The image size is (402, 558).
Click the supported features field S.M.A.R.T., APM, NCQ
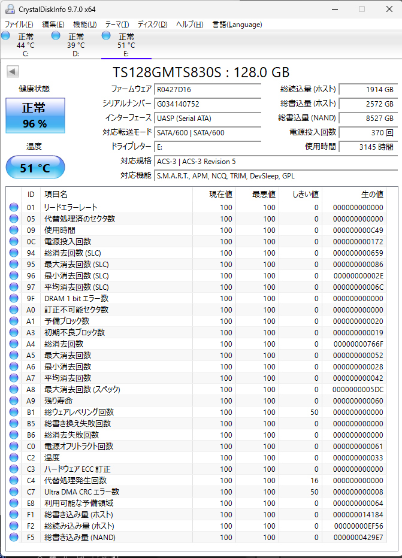[x=276, y=176]
